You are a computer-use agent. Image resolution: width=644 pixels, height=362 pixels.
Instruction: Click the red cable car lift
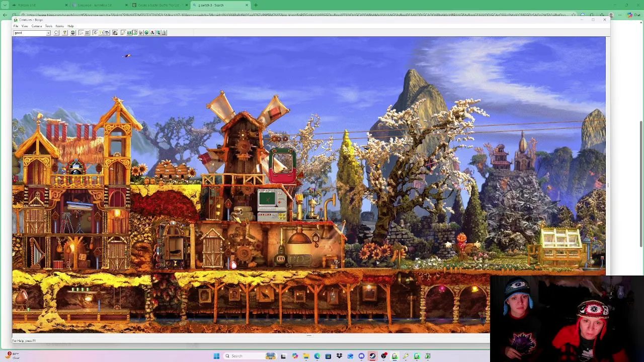click(x=282, y=166)
